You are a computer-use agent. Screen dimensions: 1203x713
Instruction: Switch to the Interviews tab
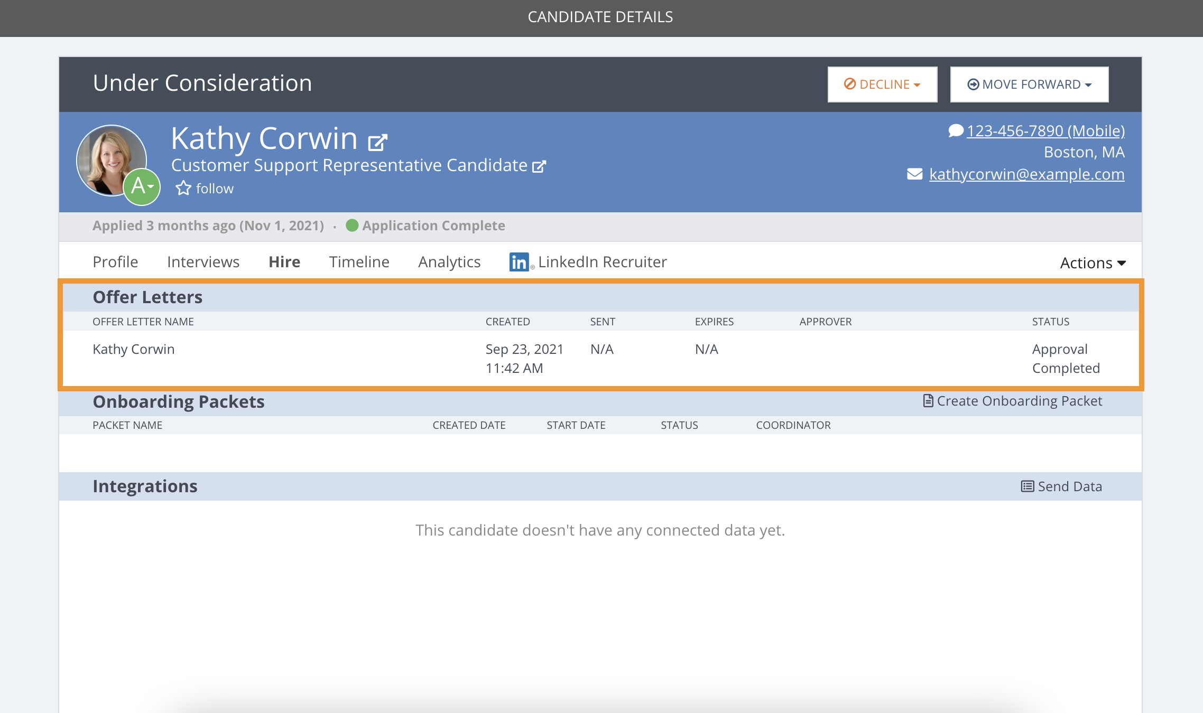pos(203,262)
